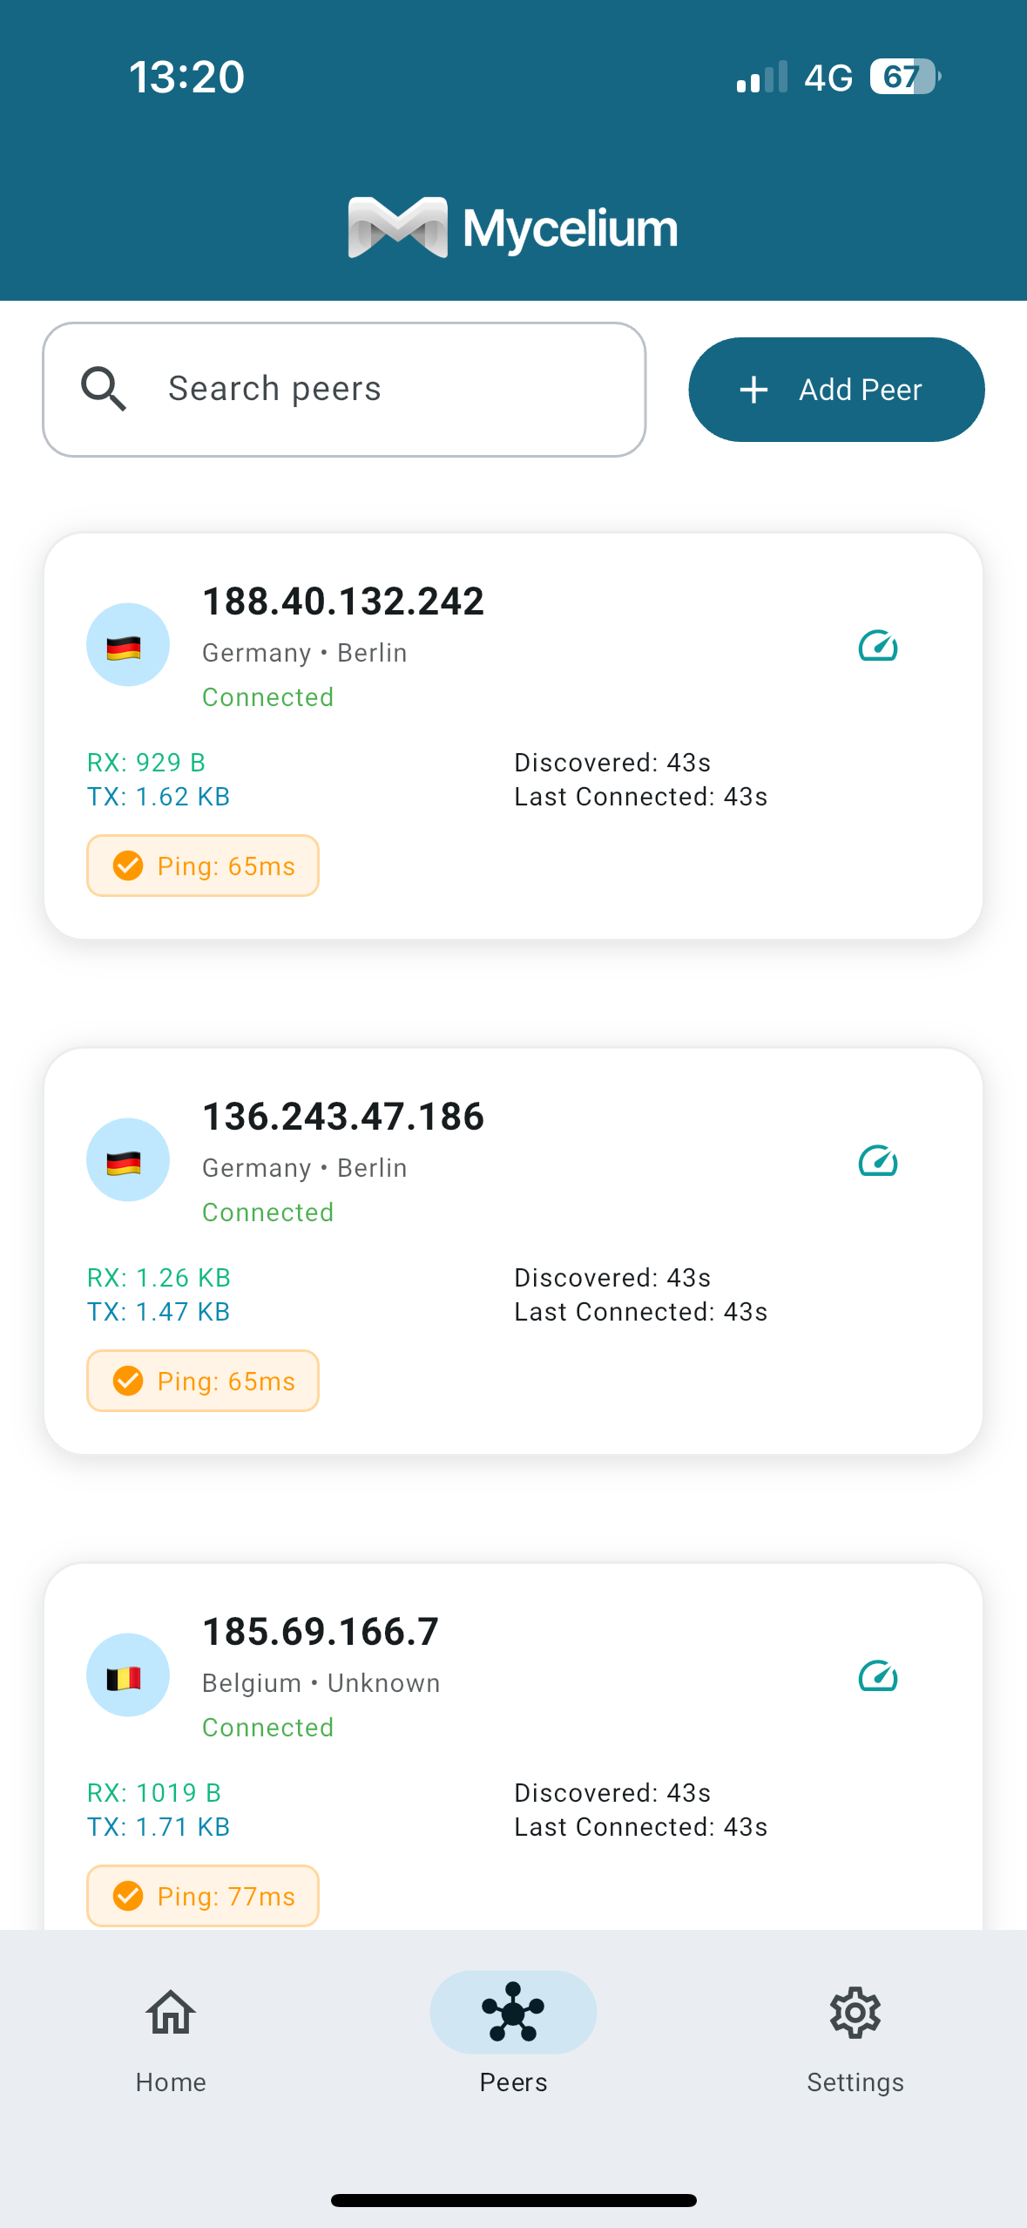Open the Home tab
The width and height of the screenshot is (1027, 2228).
(x=171, y=2040)
